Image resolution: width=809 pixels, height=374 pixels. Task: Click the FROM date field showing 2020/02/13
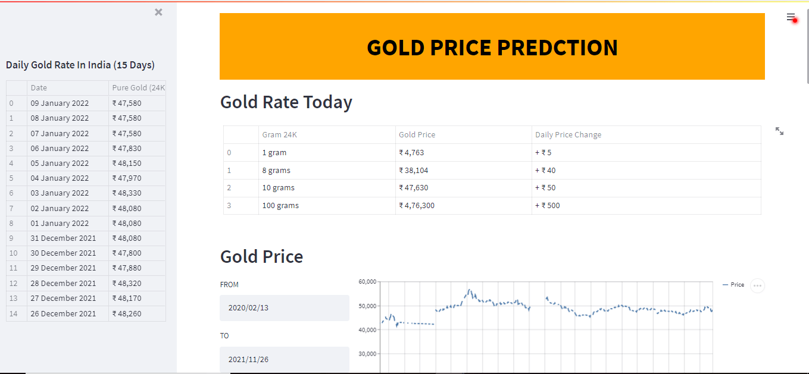(285, 307)
